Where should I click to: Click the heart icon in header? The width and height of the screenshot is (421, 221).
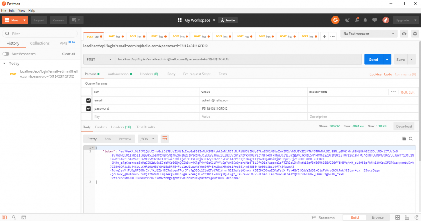coord(375,20)
